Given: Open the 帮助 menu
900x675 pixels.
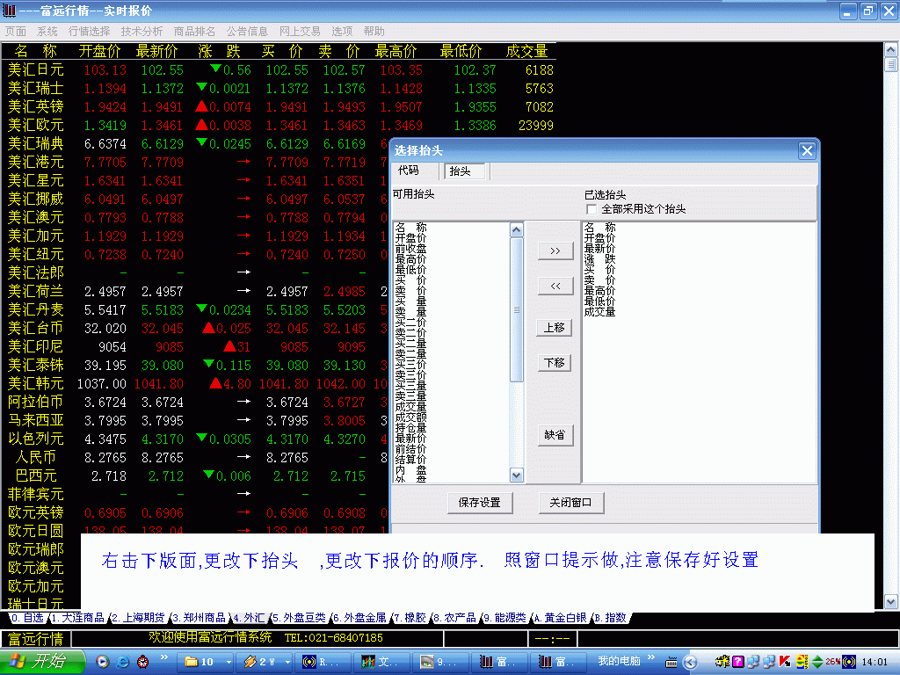Looking at the screenshot, I should coord(374,31).
